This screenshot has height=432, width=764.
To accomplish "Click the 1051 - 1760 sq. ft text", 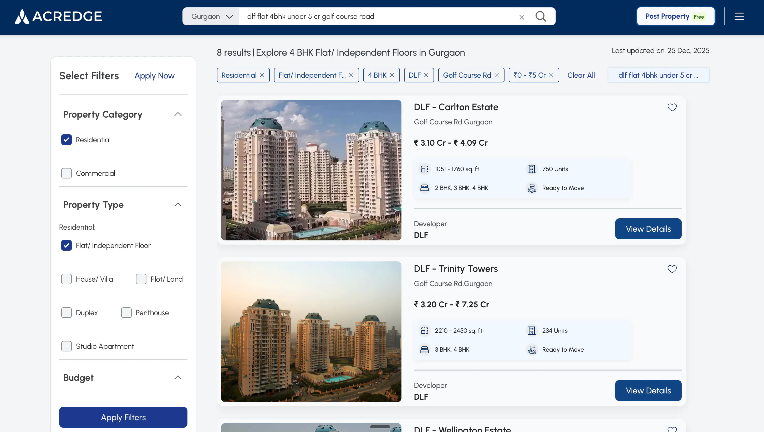I will click(457, 169).
